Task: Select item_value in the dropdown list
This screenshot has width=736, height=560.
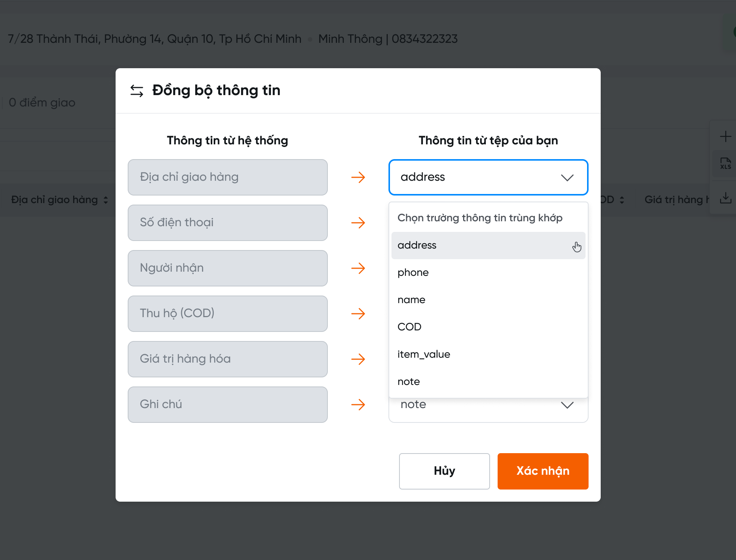Action: [424, 354]
